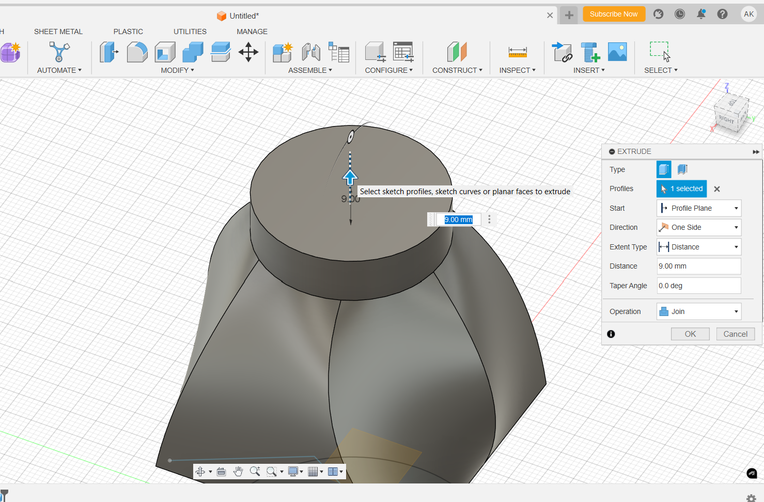Image resolution: width=764 pixels, height=502 pixels.
Task: Open the Display Settings monitor icon
Action: pyautogui.click(x=293, y=472)
